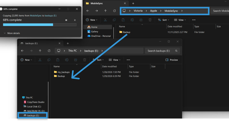Select This PC in the backups navigation pane
The width and height of the screenshot is (229, 121).
coord(27,97)
